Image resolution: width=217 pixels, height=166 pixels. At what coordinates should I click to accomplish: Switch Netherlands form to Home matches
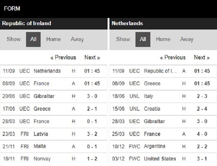163,39
